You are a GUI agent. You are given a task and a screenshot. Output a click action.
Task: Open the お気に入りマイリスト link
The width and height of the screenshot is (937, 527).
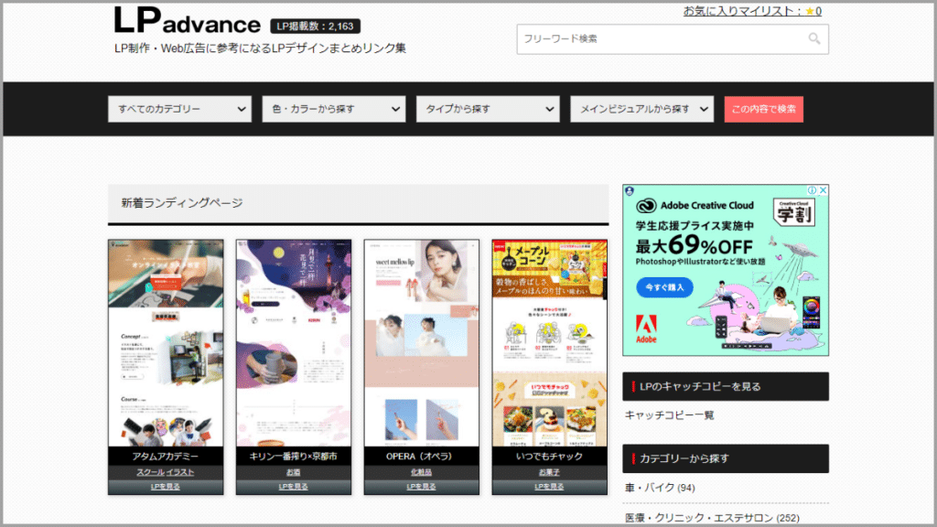741,12
